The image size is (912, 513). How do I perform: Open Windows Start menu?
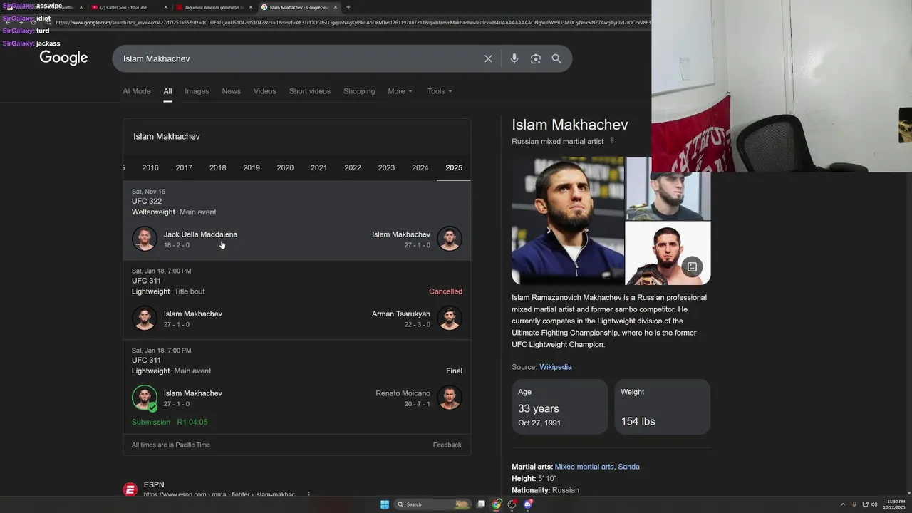(385, 504)
